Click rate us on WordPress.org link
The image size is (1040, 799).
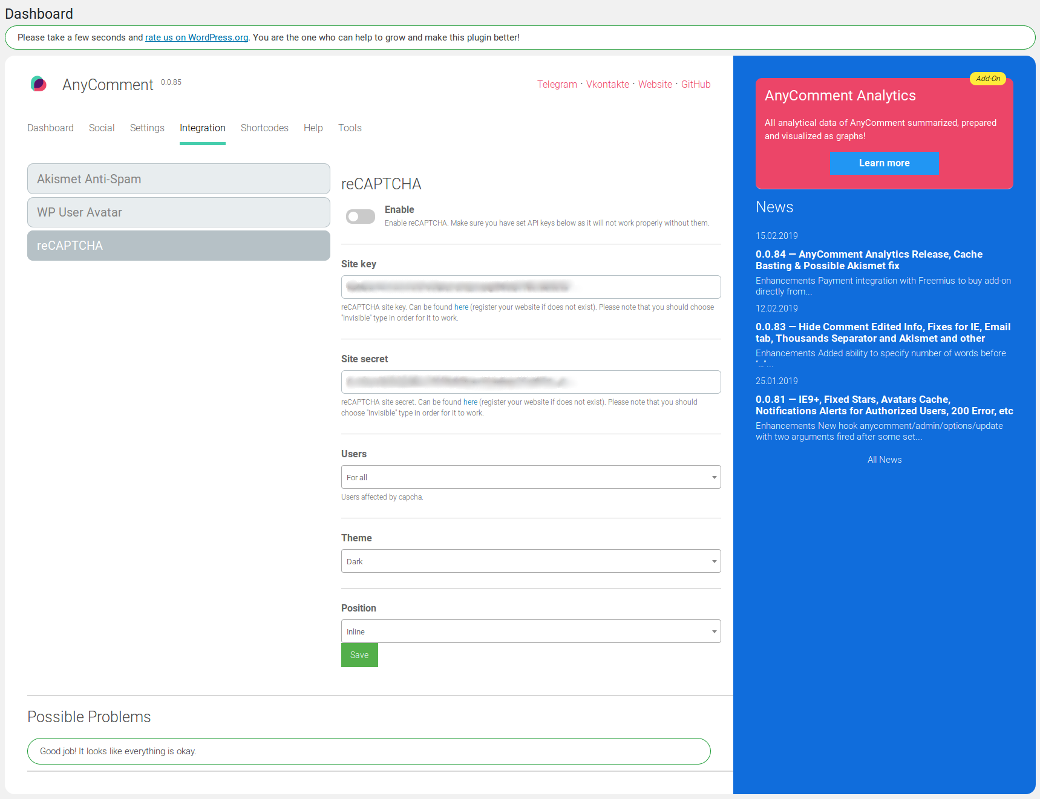197,38
